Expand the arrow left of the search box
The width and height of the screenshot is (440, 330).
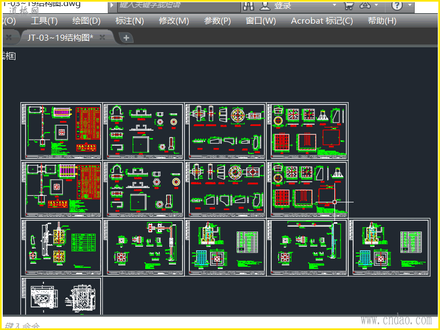[112, 5]
